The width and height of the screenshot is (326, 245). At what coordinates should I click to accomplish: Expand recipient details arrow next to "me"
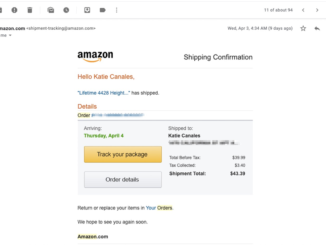coord(10,36)
